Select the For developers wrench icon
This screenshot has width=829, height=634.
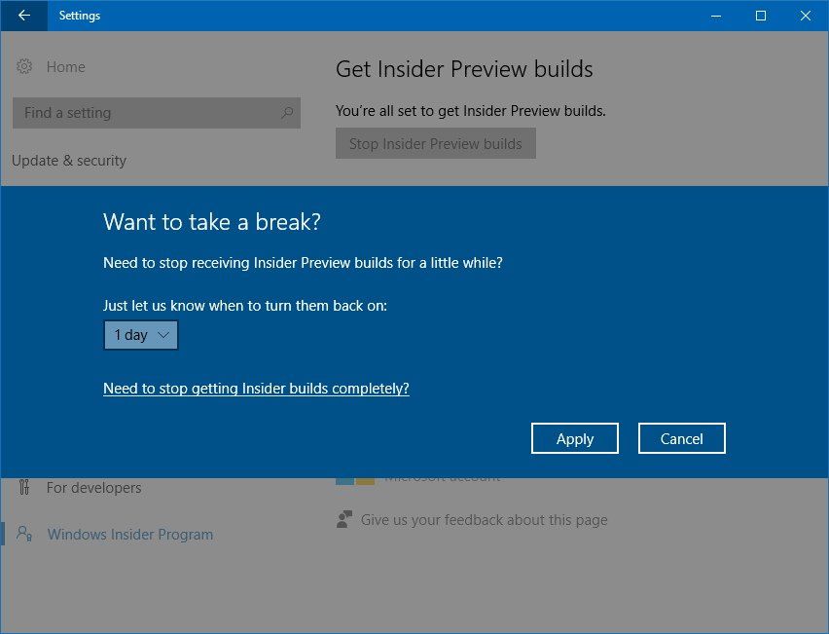pos(26,488)
